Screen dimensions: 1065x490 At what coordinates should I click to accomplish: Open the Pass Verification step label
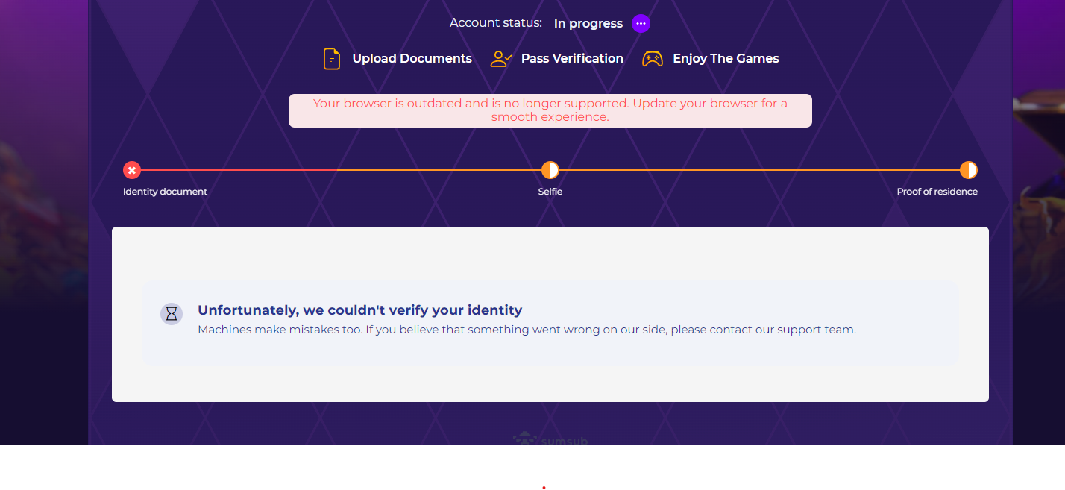coord(572,59)
